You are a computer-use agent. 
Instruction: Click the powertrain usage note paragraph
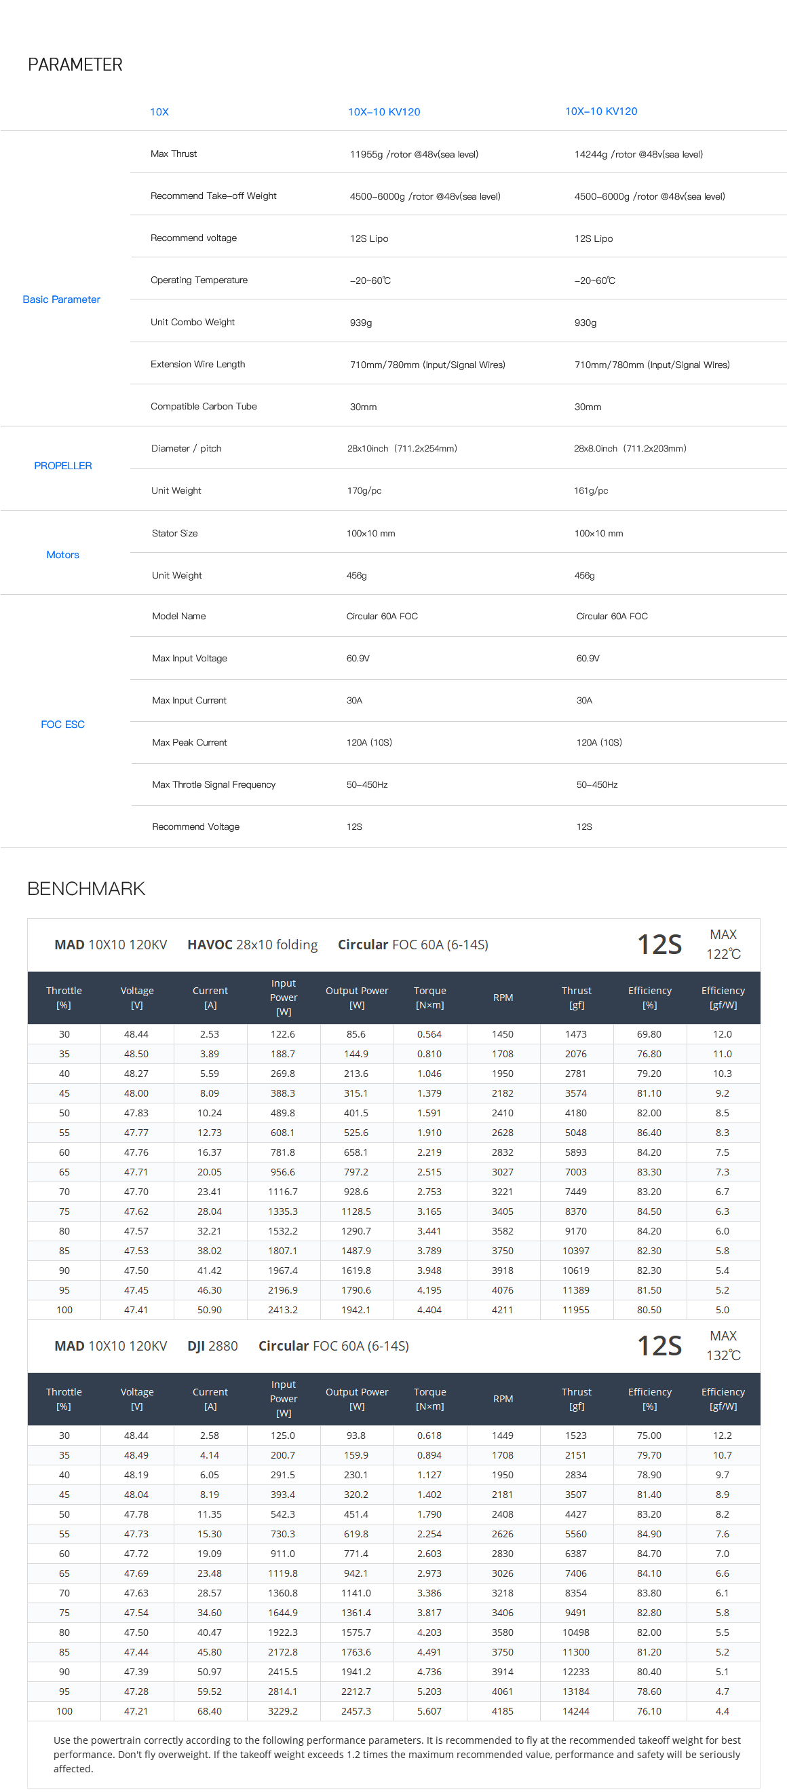pos(396,1755)
